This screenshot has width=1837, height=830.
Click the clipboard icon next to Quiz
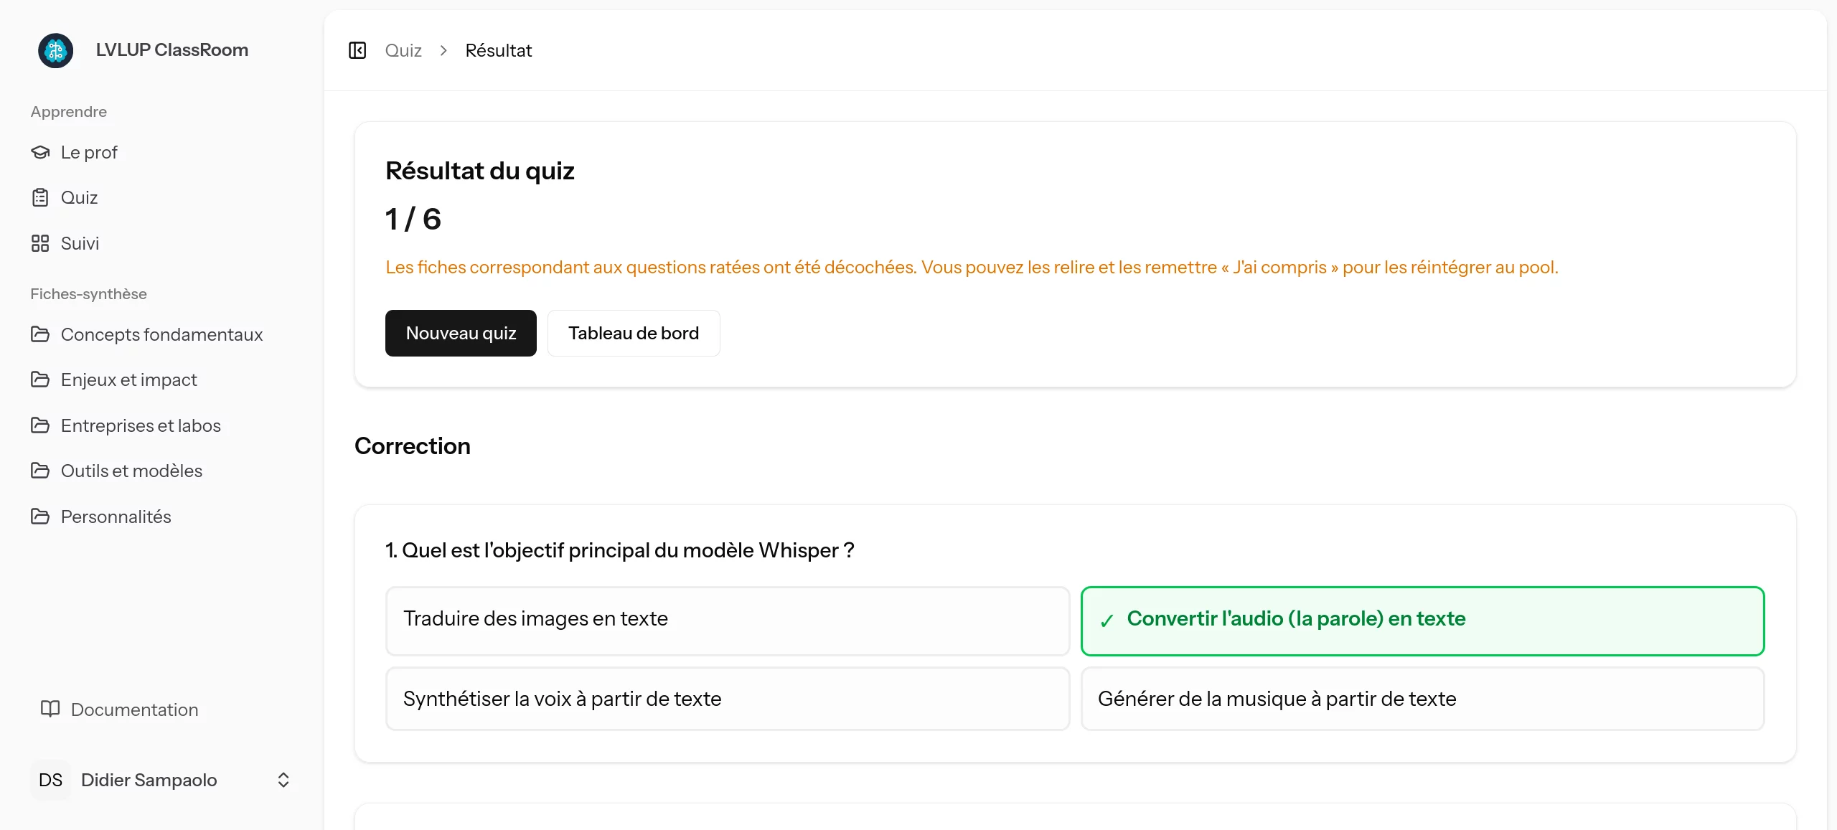pos(41,197)
